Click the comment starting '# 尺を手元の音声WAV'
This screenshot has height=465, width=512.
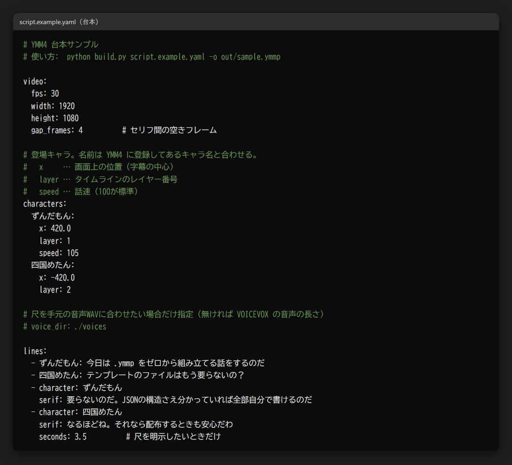point(174,314)
